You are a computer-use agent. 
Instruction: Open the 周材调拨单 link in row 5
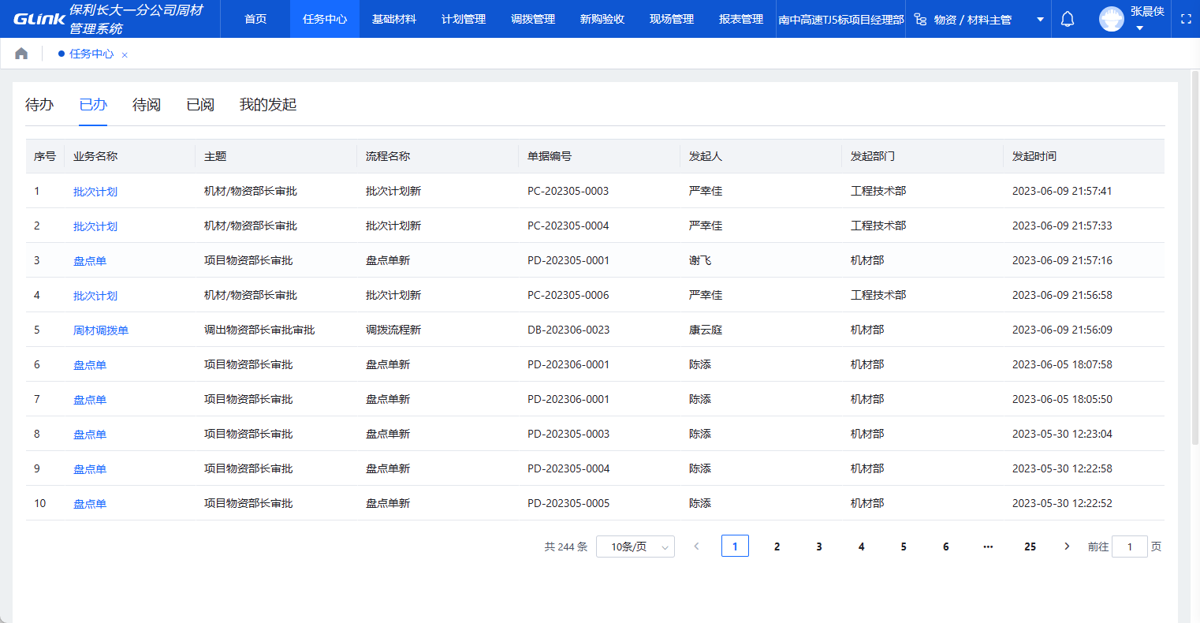100,330
